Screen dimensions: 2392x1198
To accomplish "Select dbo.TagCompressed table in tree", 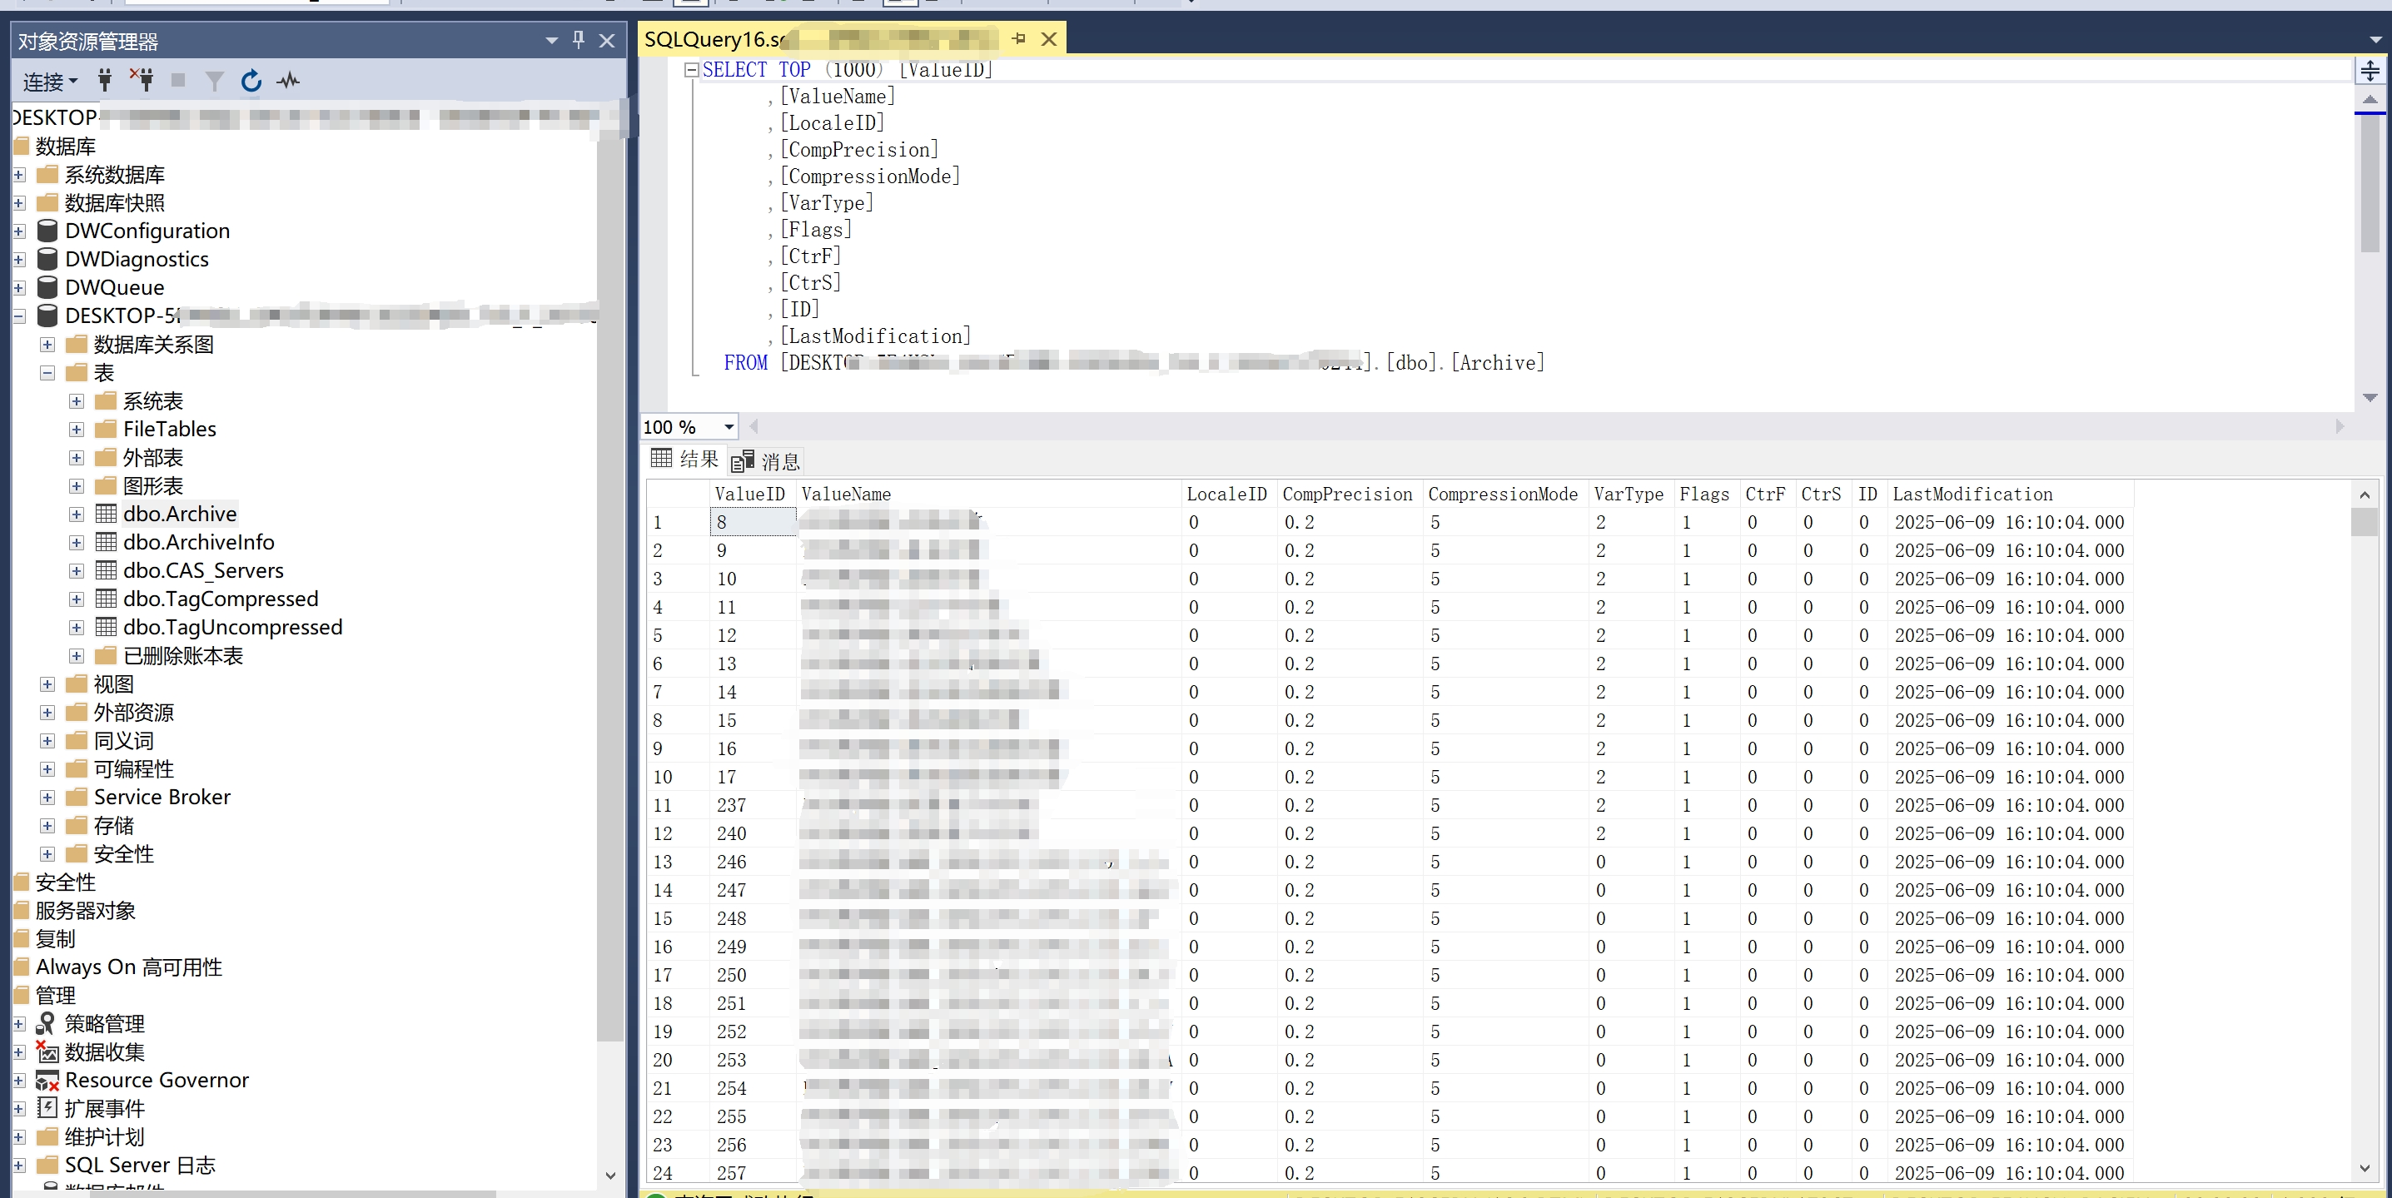I will pyautogui.click(x=220, y=599).
